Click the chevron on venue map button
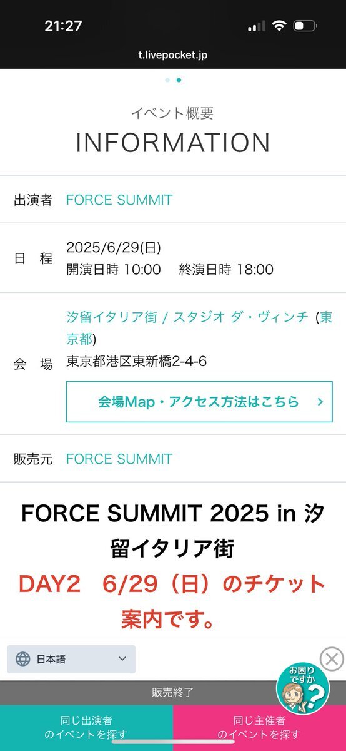The image size is (346, 751). (x=320, y=401)
